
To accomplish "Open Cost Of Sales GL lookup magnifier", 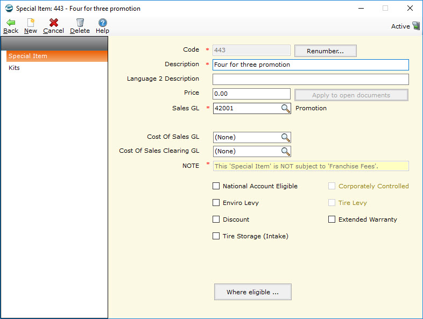I will tap(285, 137).
